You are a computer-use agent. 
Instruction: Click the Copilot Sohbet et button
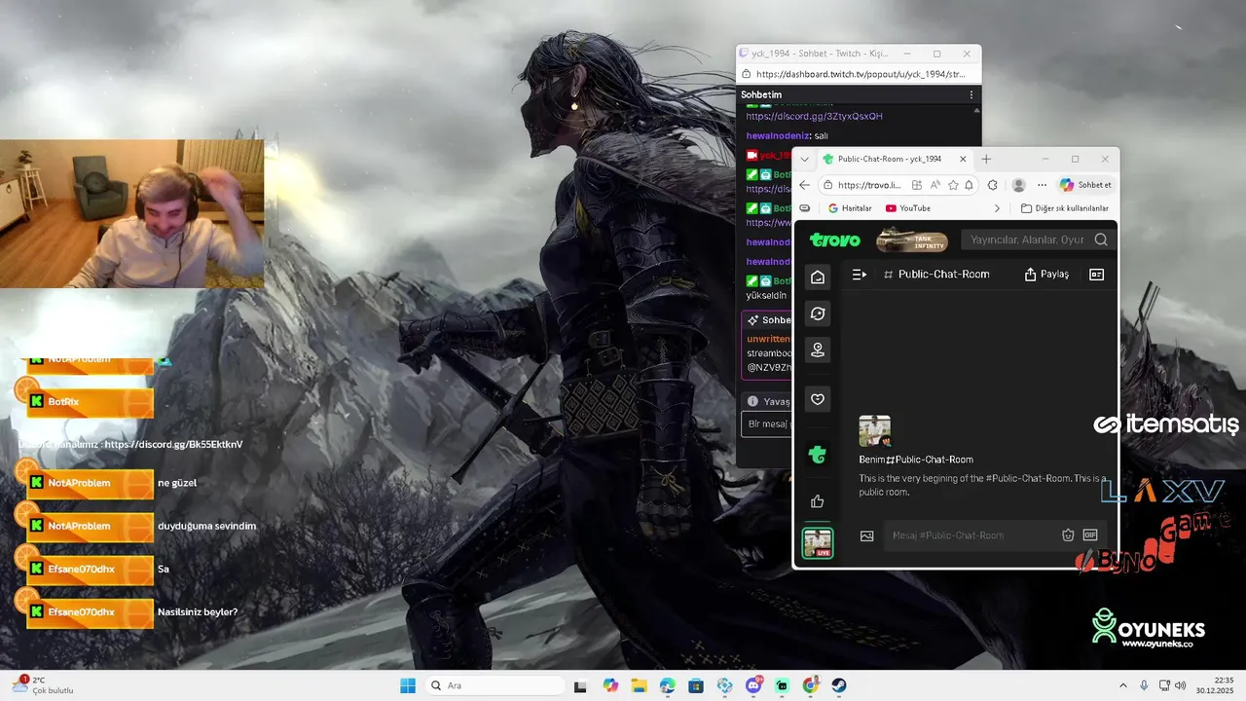[1085, 185]
